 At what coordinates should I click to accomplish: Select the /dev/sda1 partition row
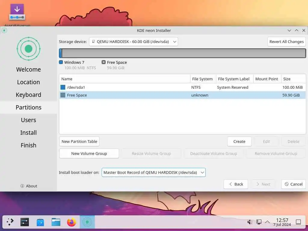pos(183,87)
